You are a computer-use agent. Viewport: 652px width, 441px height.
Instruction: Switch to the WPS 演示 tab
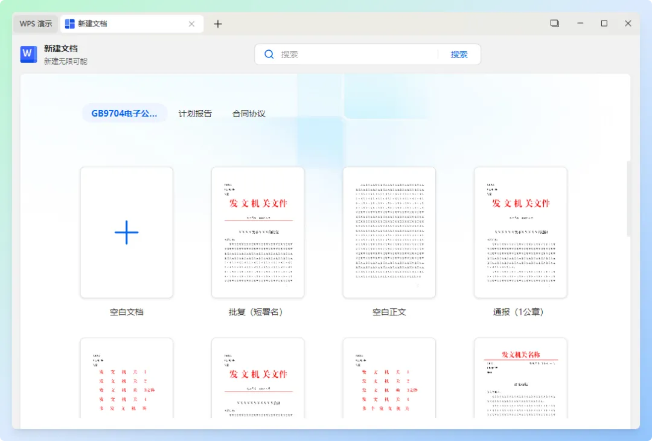click(36, 24)
